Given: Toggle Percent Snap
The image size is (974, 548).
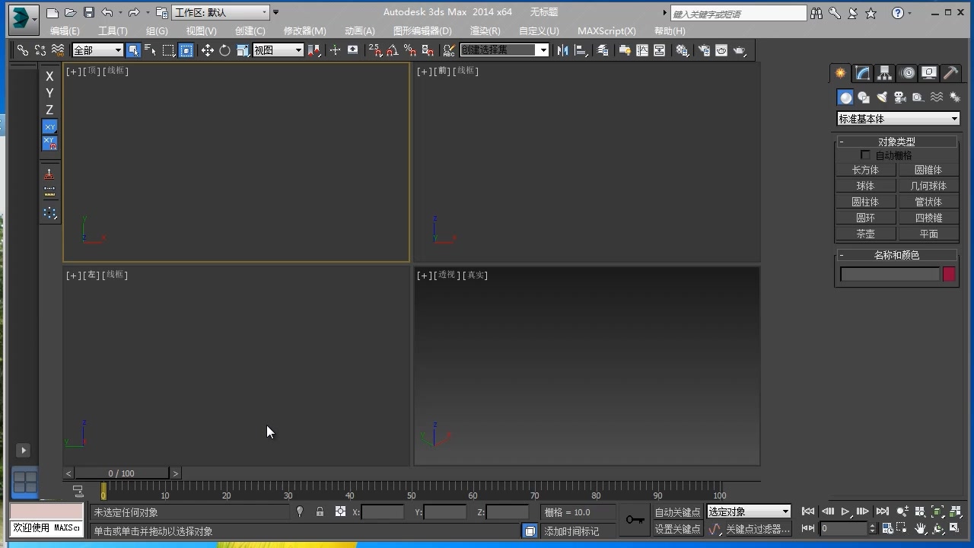Looking at the screenshot, I should (409, 50).
